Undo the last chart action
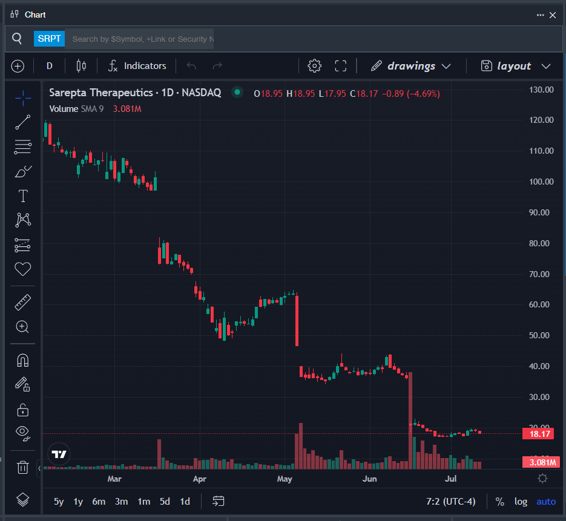Screen dimensions: 566x521 point(191,66)
